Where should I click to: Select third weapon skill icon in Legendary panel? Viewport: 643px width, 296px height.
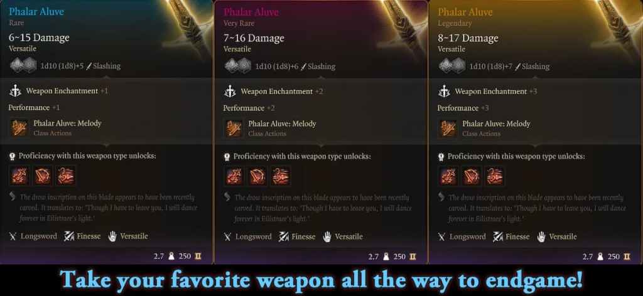coord(495,176)
